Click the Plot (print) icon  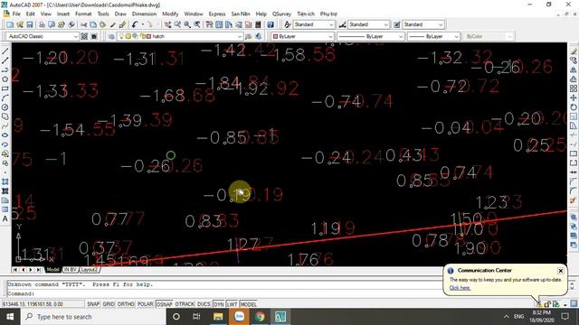42,24
